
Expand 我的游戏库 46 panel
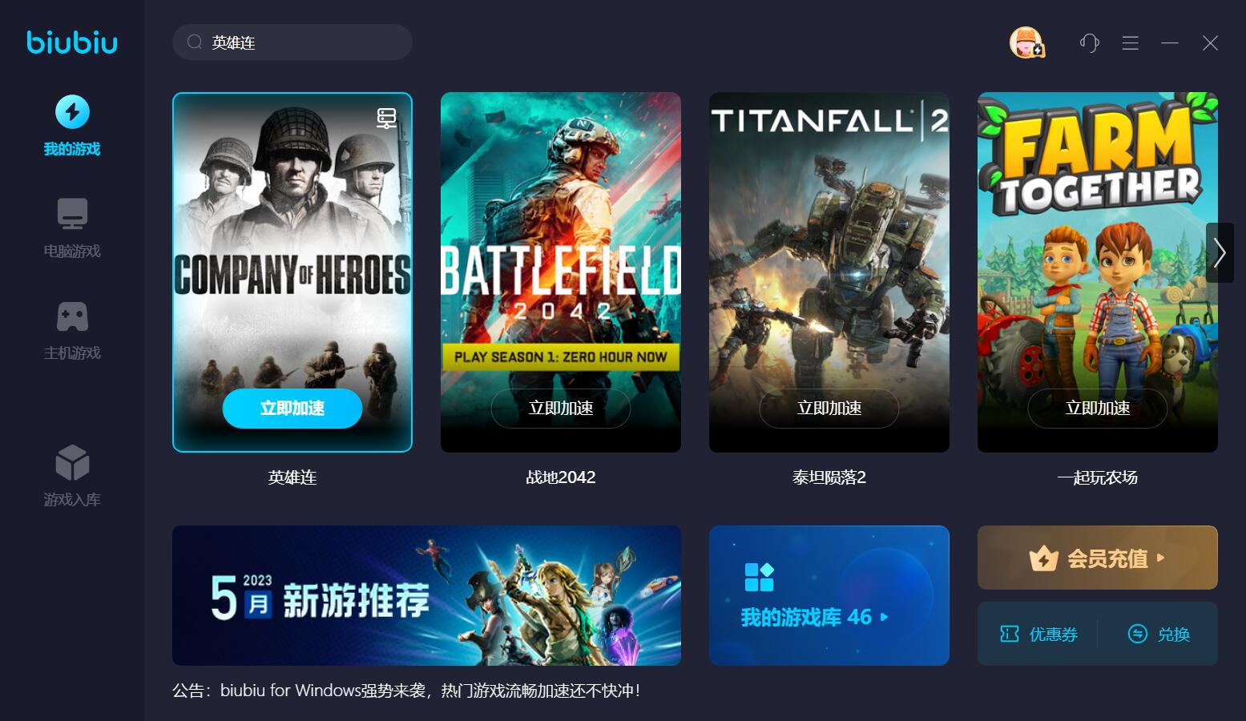pyautogui.click(x=829, y=595)
